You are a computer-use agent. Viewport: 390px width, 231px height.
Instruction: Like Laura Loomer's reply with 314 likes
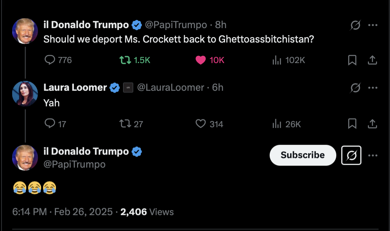tap(201, 124)
